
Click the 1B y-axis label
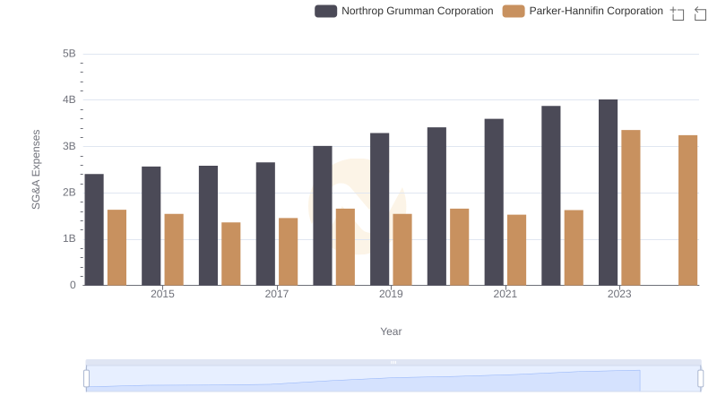(69, 238)
